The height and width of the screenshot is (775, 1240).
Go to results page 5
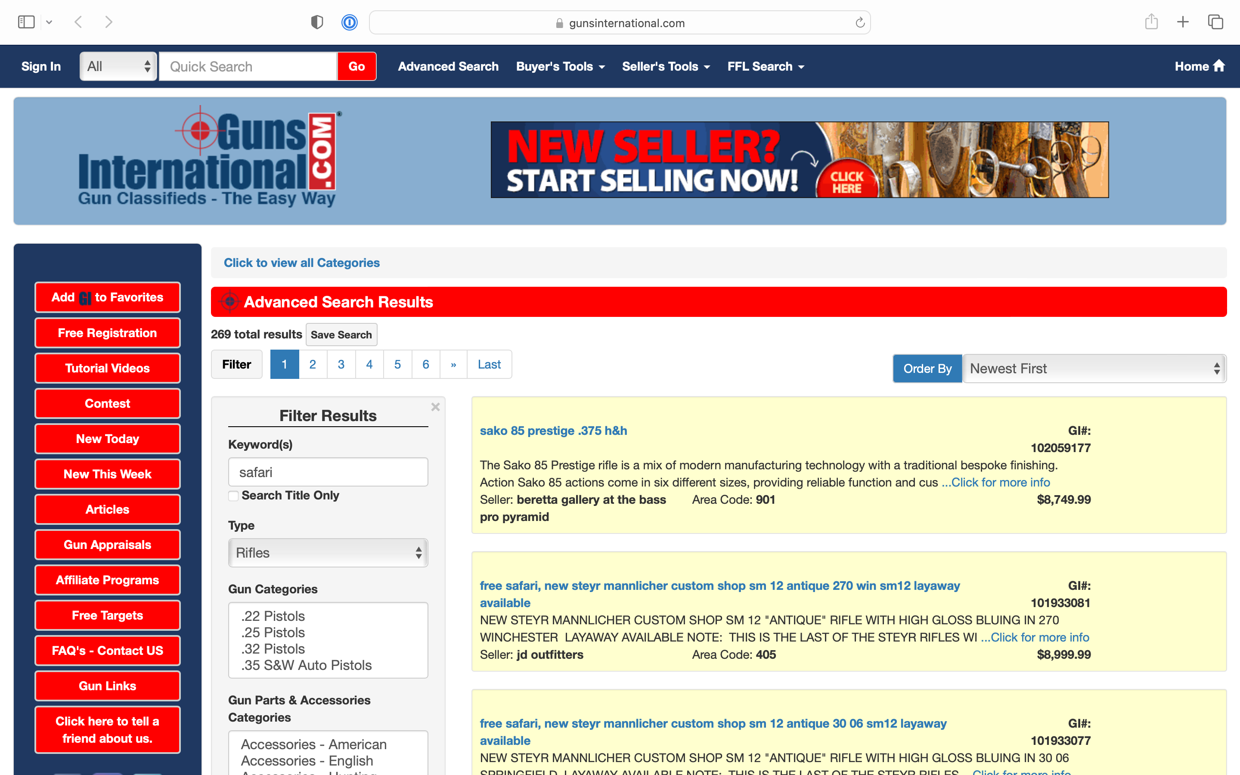[398, 364]
